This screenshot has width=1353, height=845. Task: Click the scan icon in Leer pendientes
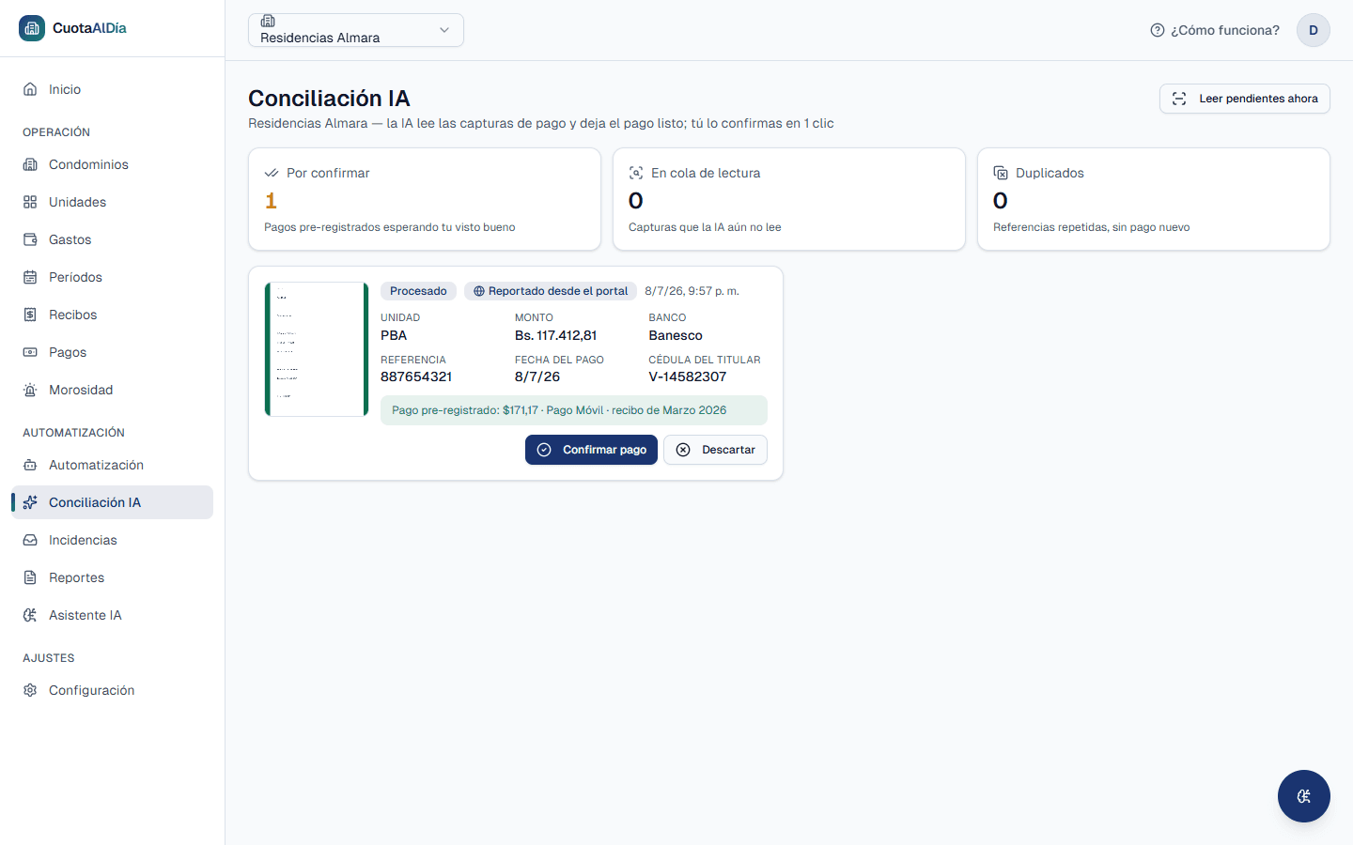pos(1179,99)
